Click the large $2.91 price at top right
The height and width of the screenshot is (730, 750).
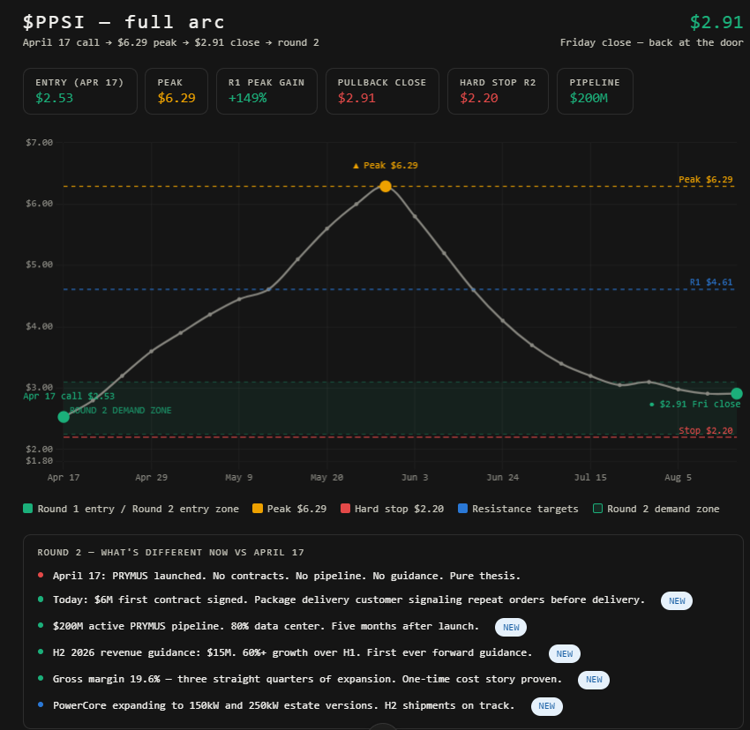tap(716, 22)
